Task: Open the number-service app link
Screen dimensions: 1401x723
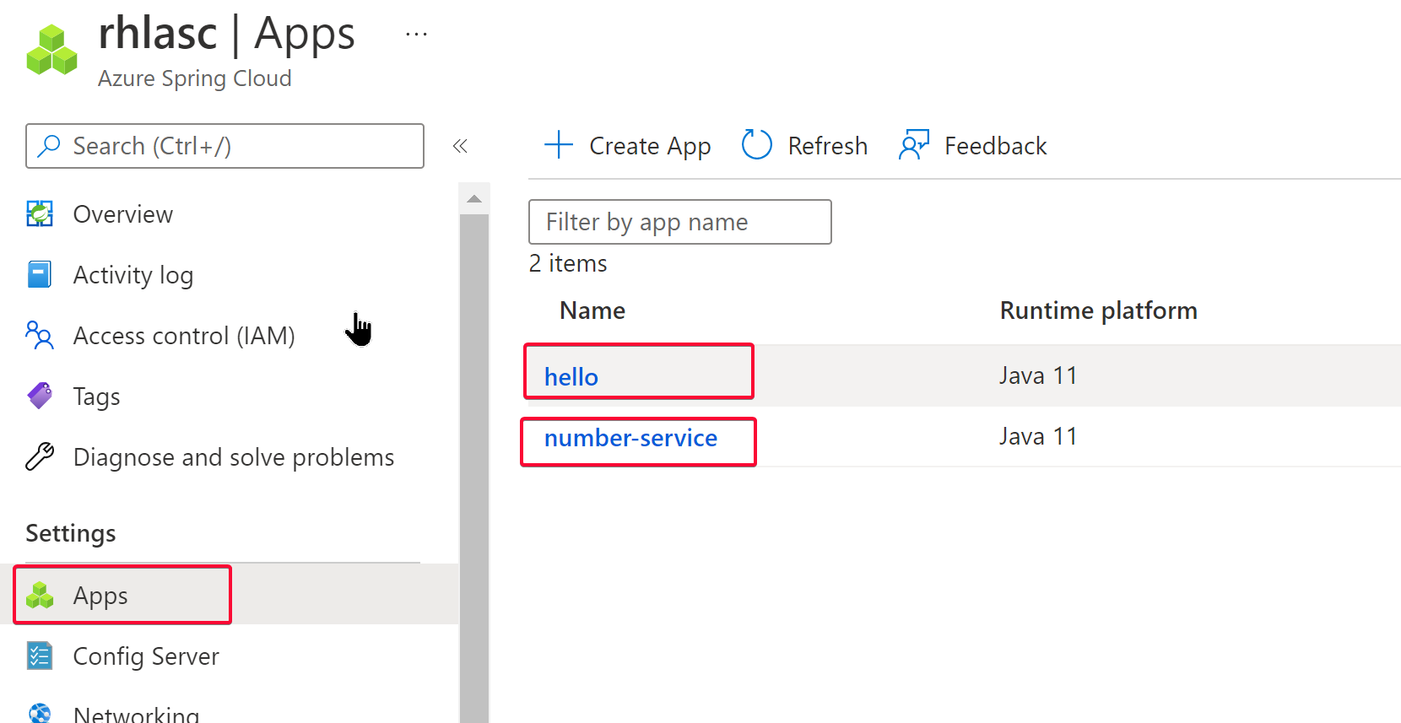Action: [630, 438]
